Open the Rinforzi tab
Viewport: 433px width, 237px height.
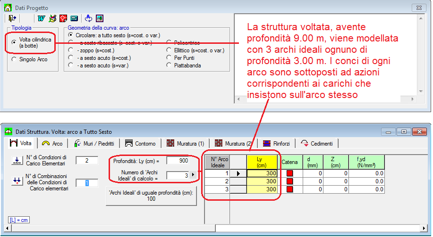pyautogui.click(x=278, y=143)
